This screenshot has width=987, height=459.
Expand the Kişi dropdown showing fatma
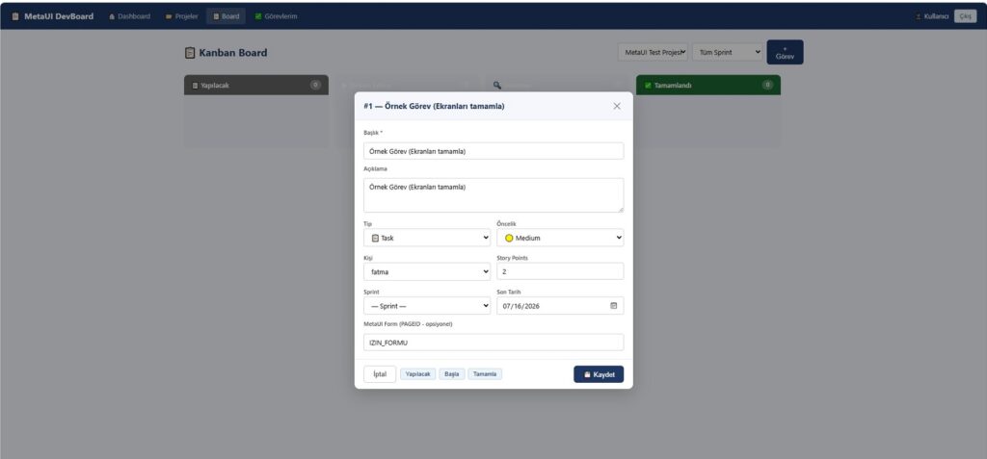click(x=427, y=271)
